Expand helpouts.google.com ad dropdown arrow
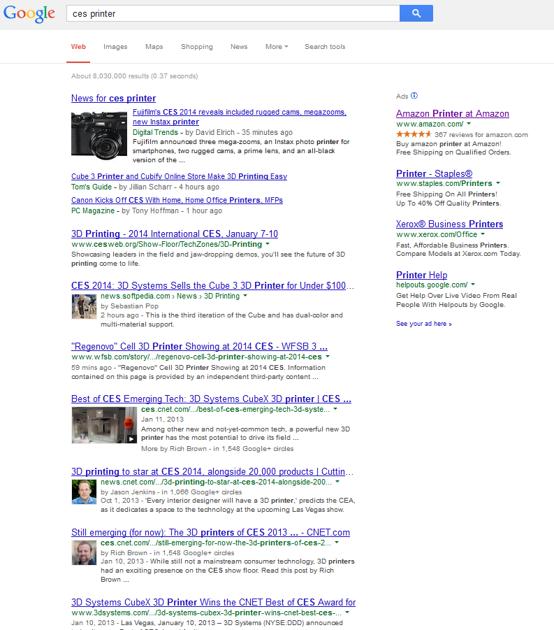The image size is (554, 630). (x=473, y=285)
